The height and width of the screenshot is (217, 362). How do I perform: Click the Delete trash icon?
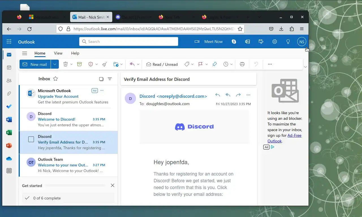65,64
